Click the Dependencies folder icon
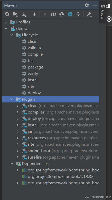 click(x=18, y=164)
